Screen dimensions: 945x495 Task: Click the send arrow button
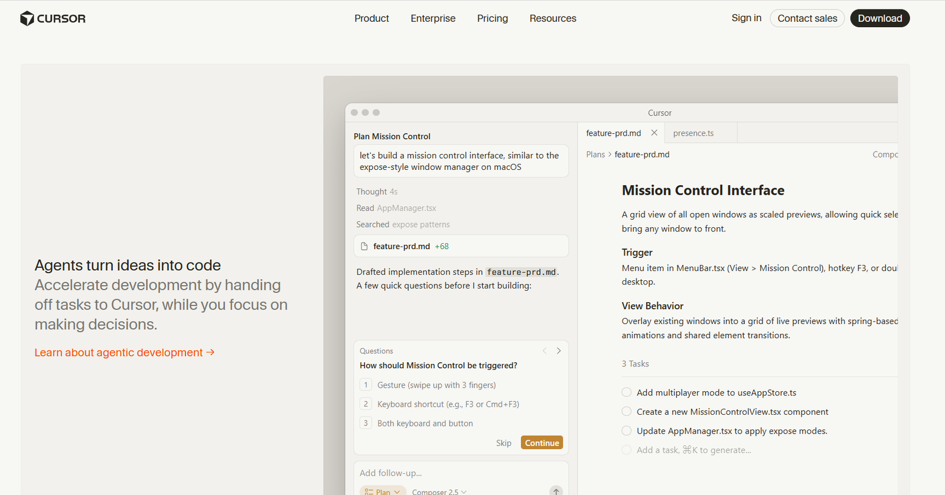[556, 491]
